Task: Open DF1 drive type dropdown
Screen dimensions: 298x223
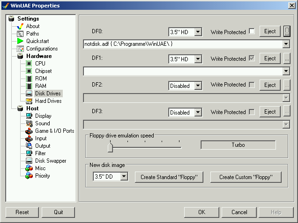Action: 198,59
